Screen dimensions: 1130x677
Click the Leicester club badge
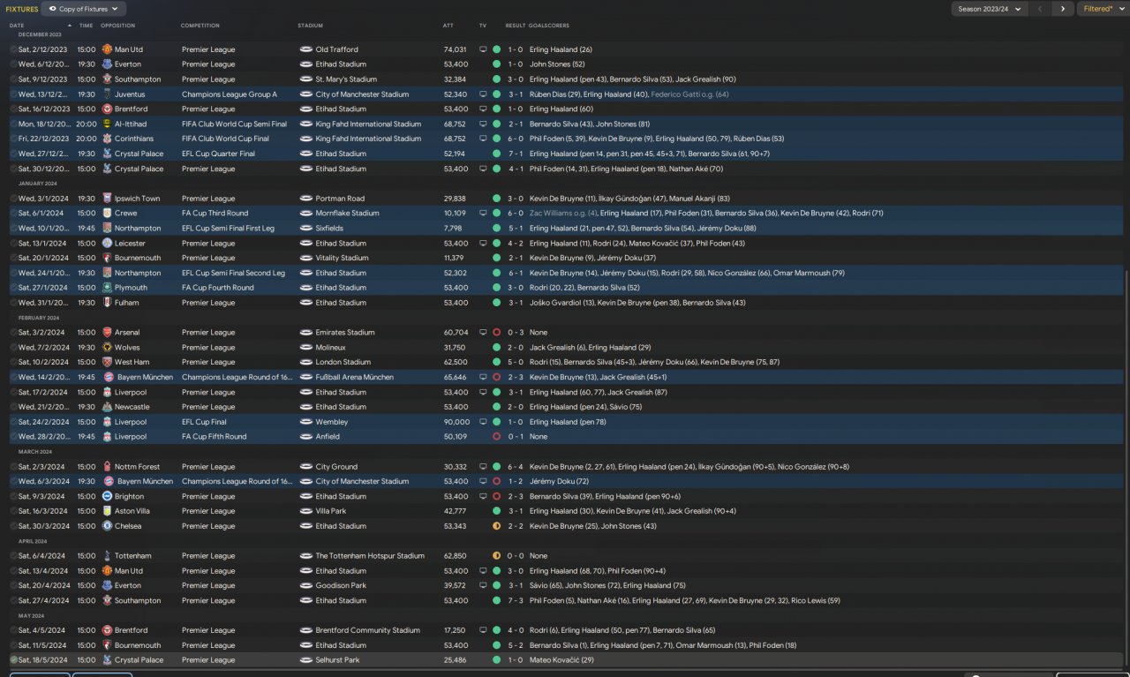(107, 243)
